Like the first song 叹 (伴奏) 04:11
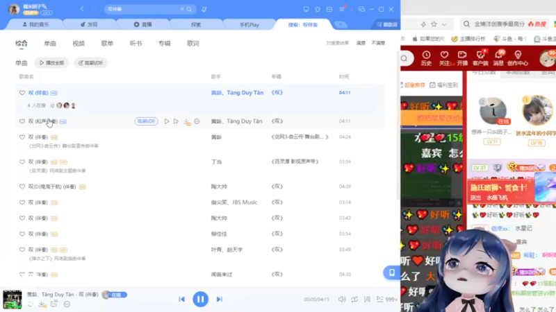This screenshot has height=312, width=556. point(22,93)
